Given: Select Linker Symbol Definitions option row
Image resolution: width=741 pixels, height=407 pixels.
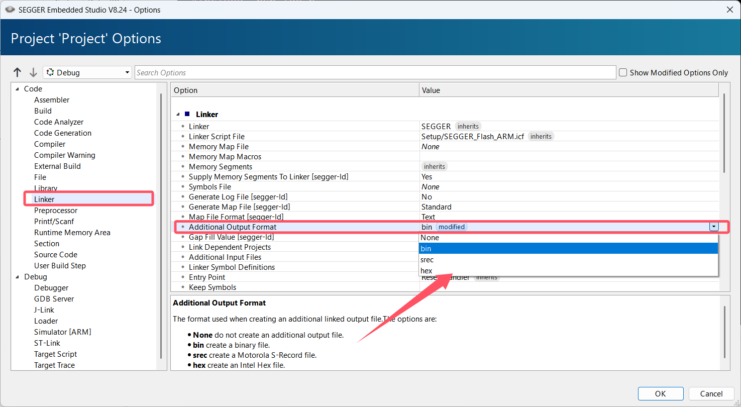Looking at the screenshot, I should (x=295, y=267).
